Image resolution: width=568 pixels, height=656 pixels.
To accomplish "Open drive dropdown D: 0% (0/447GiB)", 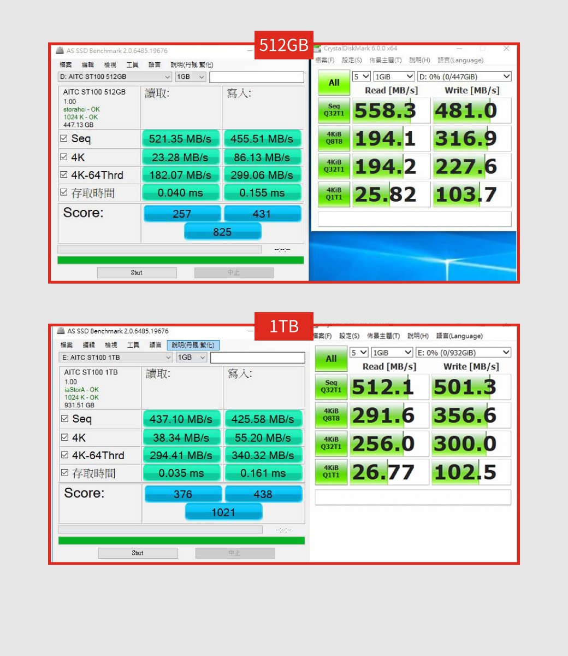I will pos(464,77).
